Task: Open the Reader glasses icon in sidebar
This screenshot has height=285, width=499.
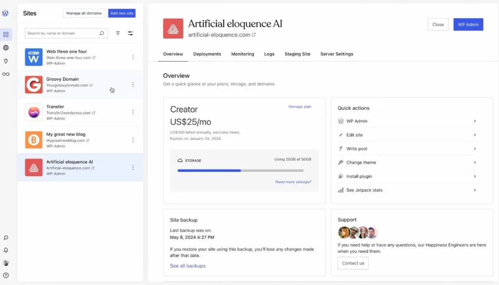Action: (6, 74)
